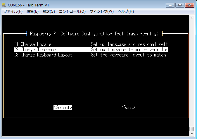Select the I1 Change Locale entry
197x139 pixels.
click(91, 44)
